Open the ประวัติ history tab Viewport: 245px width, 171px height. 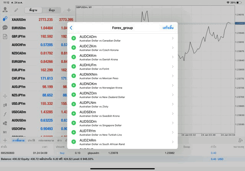click(x=31, y=140)
